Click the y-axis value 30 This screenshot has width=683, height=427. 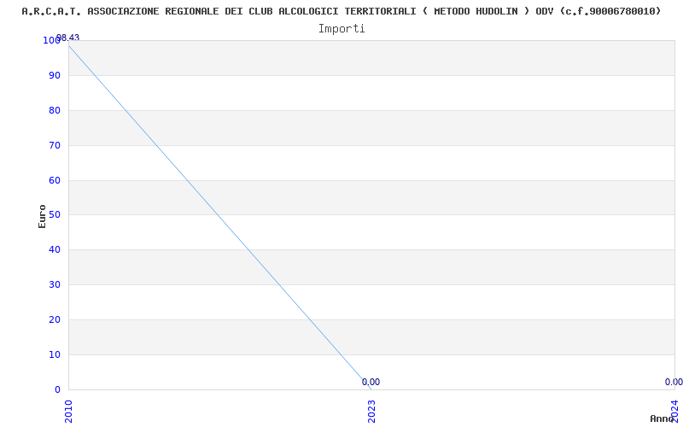click(x=55, y=284)
